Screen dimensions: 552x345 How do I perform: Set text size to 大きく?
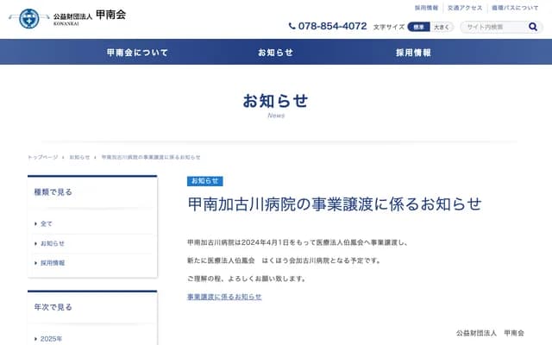(x=442, y=27)
